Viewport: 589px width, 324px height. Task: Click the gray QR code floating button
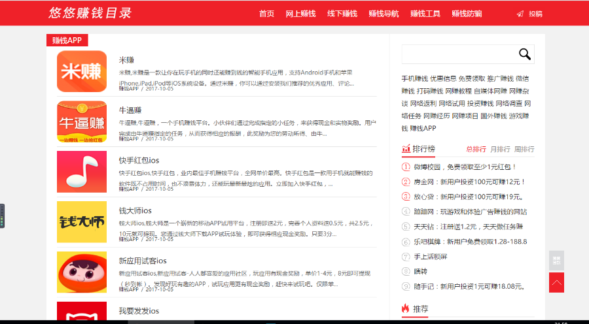point(556,260)
